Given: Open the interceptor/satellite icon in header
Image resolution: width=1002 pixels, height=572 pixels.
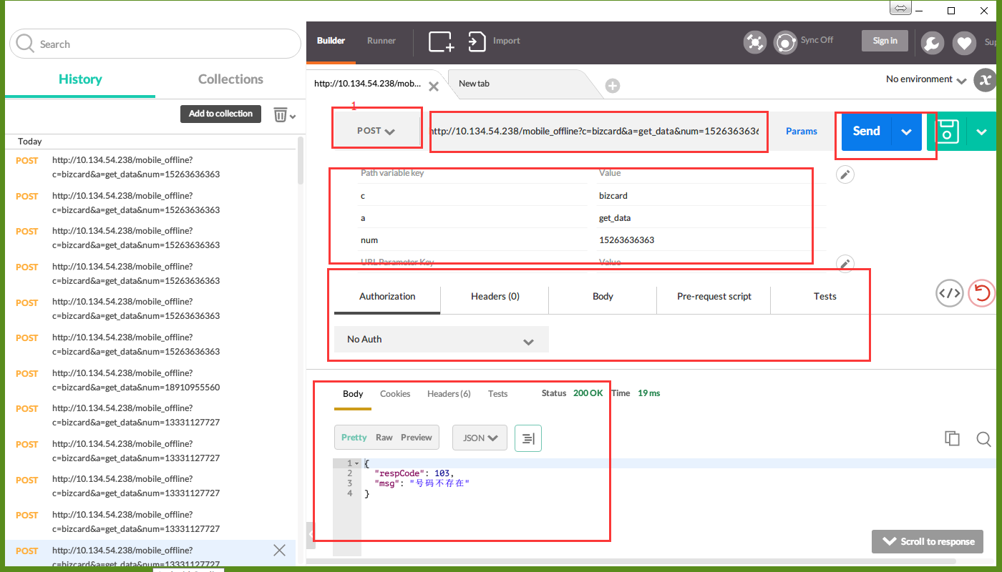Looking at the screenshot, I should [x=754, y=42].
